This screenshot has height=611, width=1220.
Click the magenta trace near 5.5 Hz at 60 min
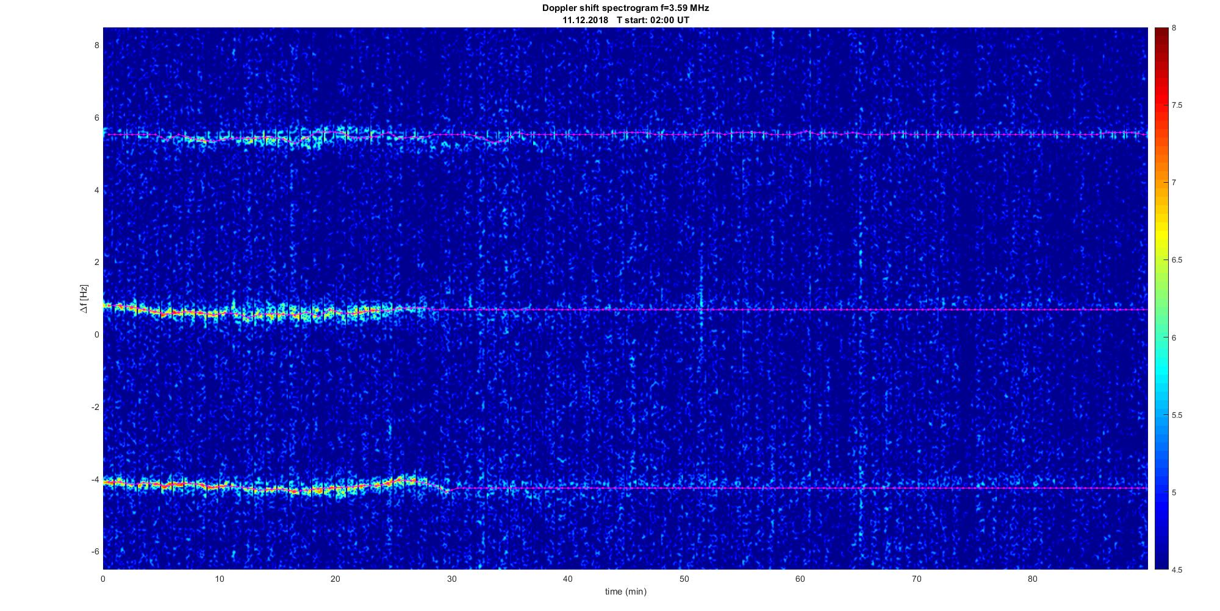coord(800,133)
